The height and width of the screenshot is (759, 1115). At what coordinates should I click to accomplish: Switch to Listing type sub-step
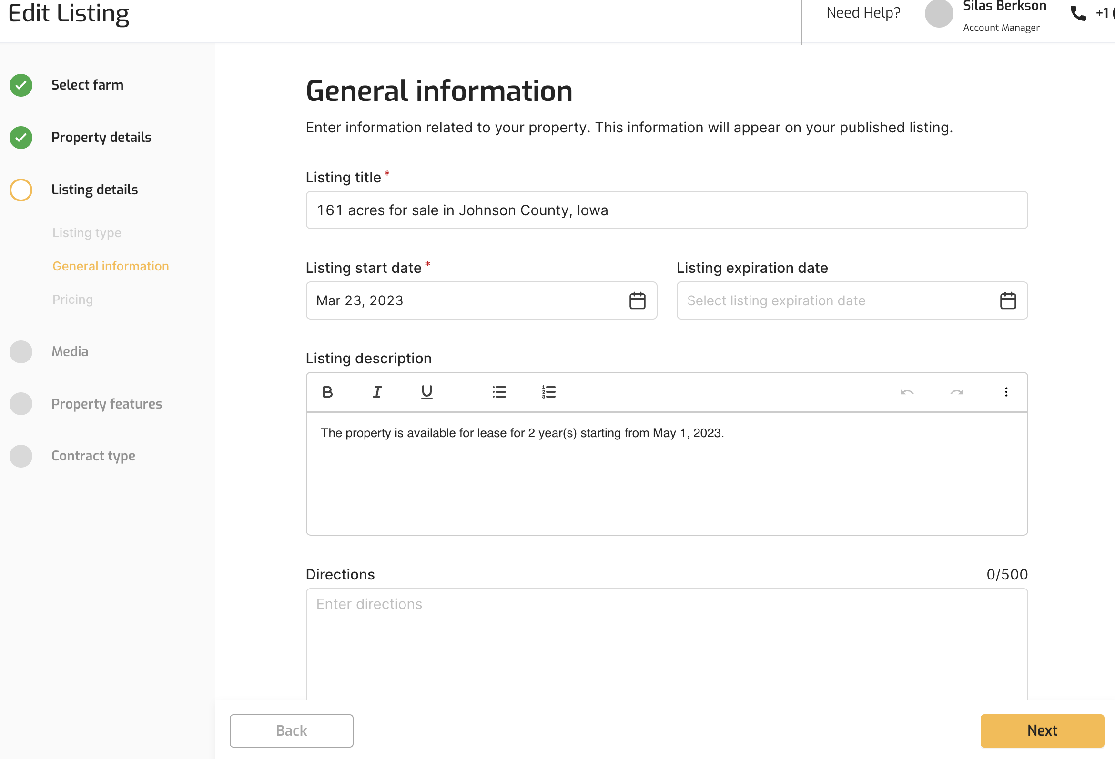(x=86, y=233)
